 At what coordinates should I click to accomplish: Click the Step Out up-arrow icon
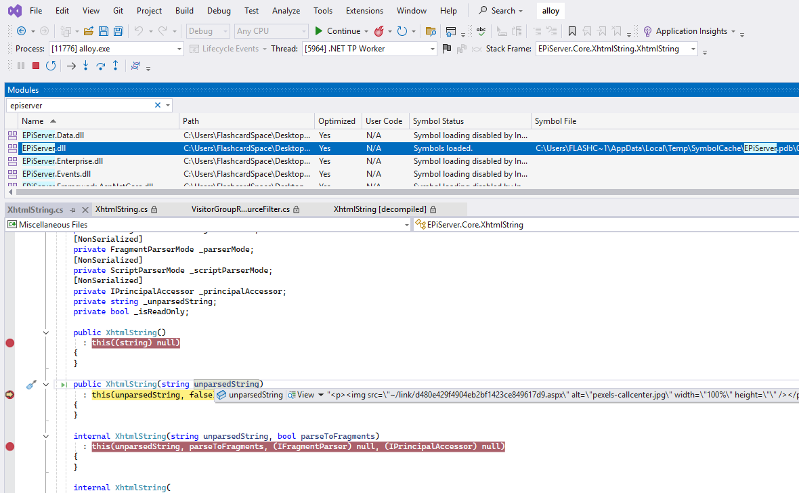pyautogui.click(x=116, y=65)
